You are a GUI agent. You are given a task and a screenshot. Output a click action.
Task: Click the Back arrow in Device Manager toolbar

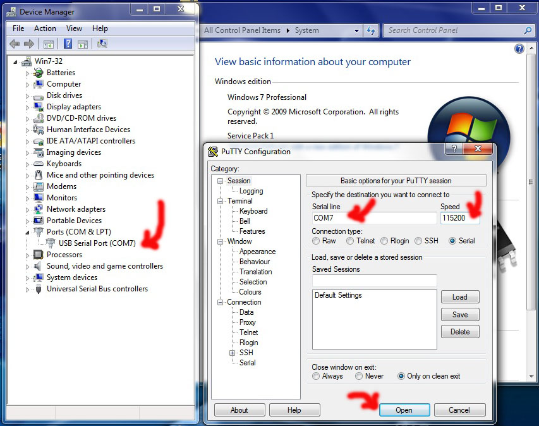(15, 44)
